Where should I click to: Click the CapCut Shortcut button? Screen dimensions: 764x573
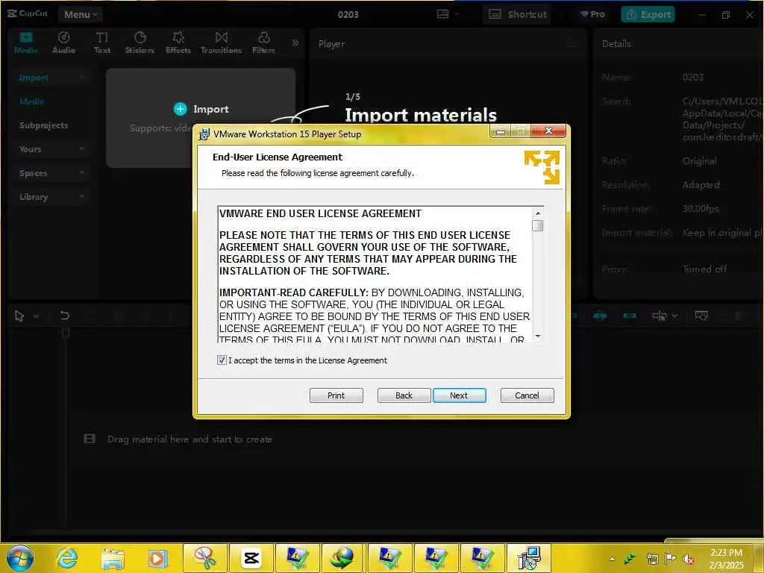point(518,15)
